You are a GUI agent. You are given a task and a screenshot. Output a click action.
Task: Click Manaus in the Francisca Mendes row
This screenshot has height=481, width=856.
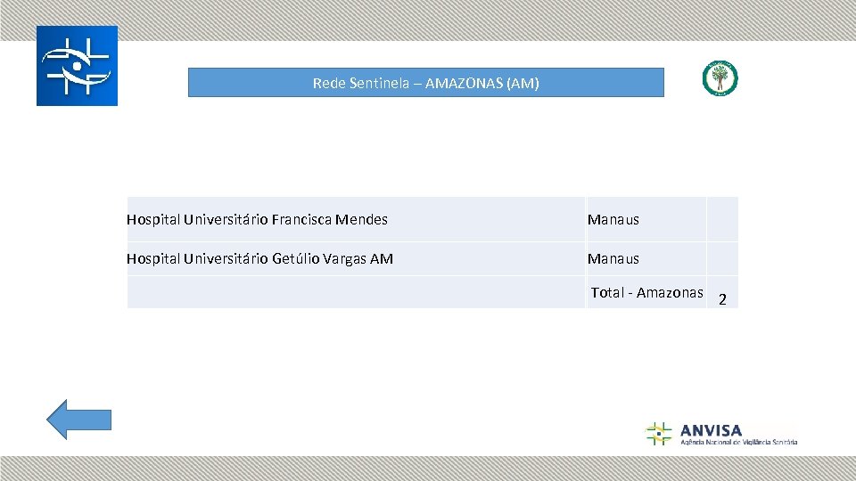click(x=613, y=219)
